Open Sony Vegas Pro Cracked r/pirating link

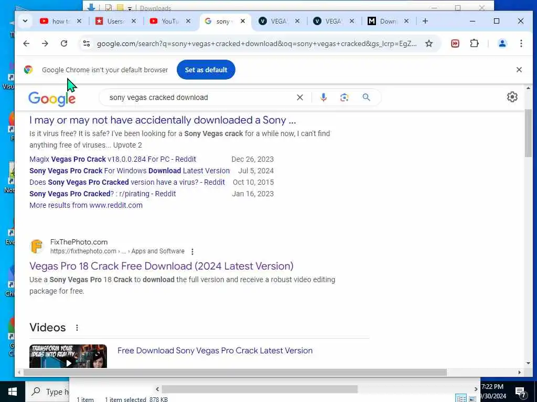pos(102,194)
